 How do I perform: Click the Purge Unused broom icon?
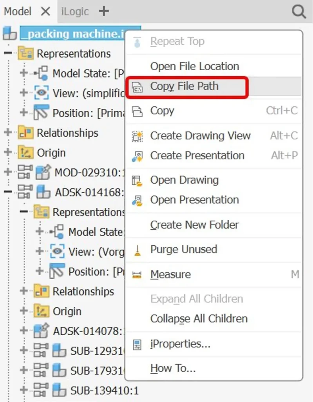(138, 249)
